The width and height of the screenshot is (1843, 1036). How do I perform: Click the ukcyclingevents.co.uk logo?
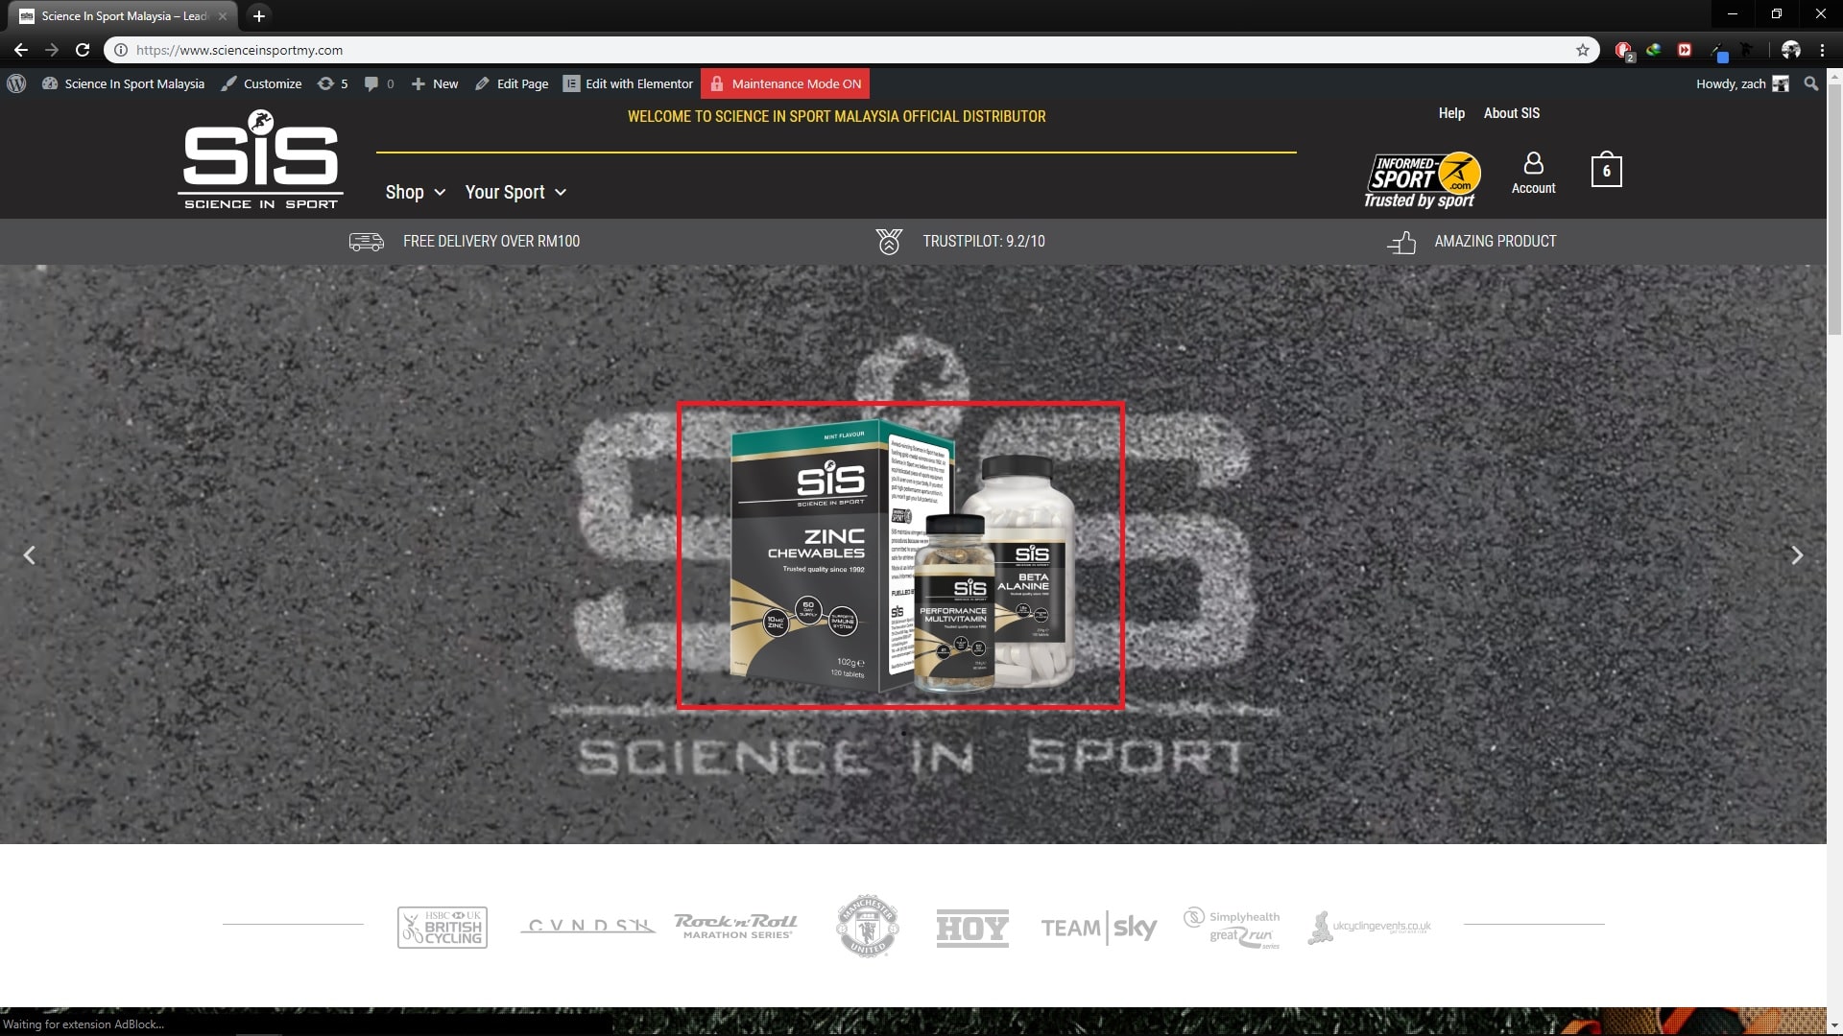(1370, 927)
